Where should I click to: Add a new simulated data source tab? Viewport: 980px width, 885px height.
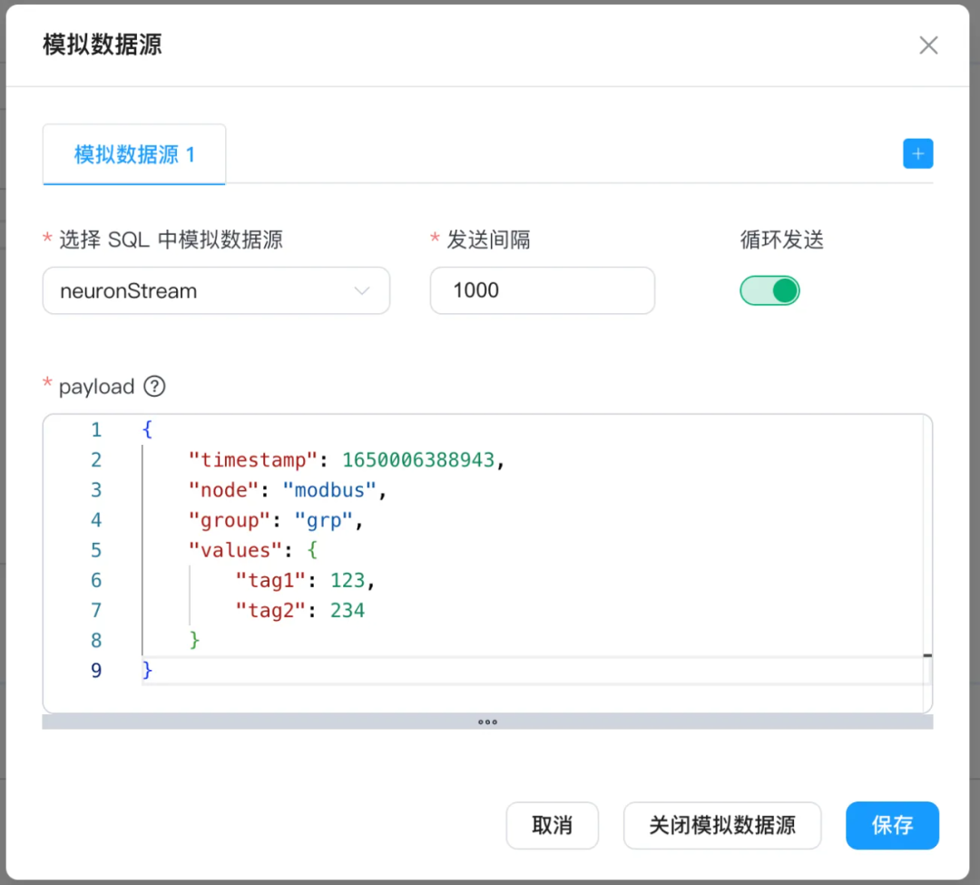[917, 153]
